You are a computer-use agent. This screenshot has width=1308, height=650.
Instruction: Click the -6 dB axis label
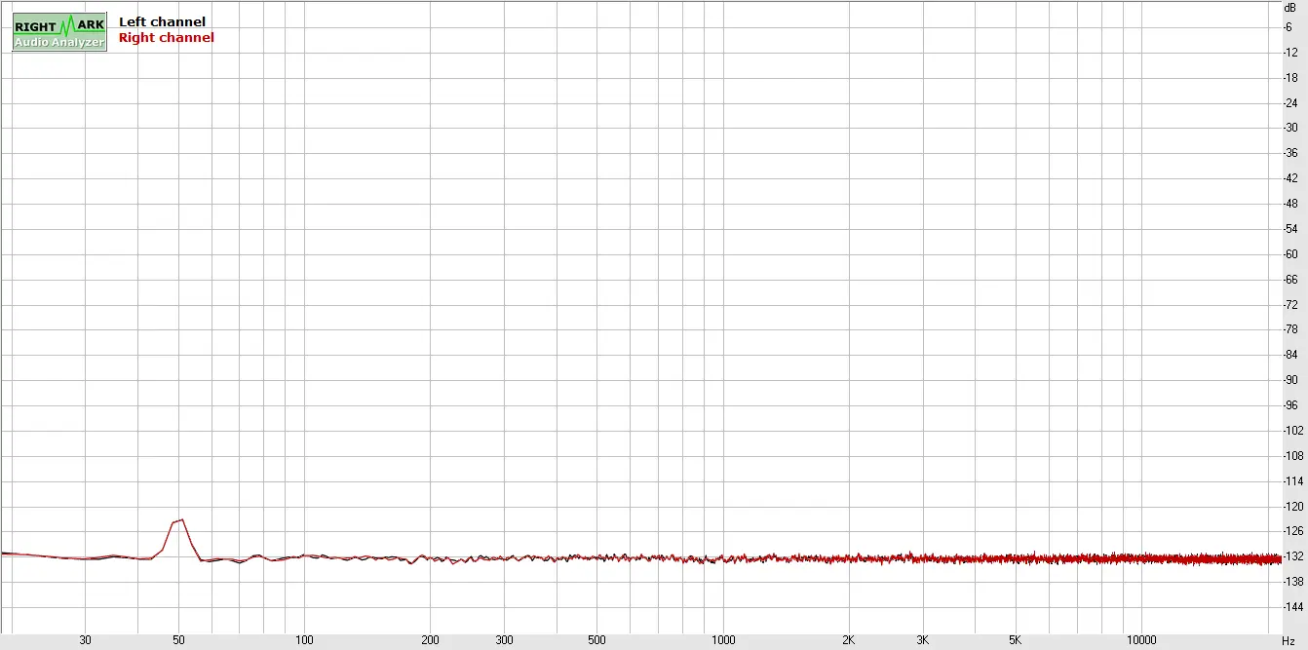tap(1290, 26)
